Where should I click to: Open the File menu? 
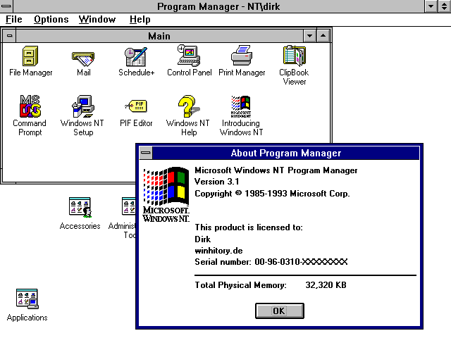pyautogui.click(x=14, y=19)
